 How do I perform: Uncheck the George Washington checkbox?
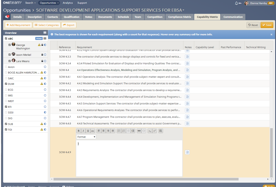[x=10, y=45]
